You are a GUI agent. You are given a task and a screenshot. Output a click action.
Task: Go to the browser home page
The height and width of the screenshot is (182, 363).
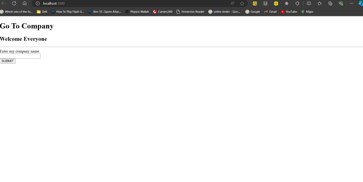[x=24, y=3]
